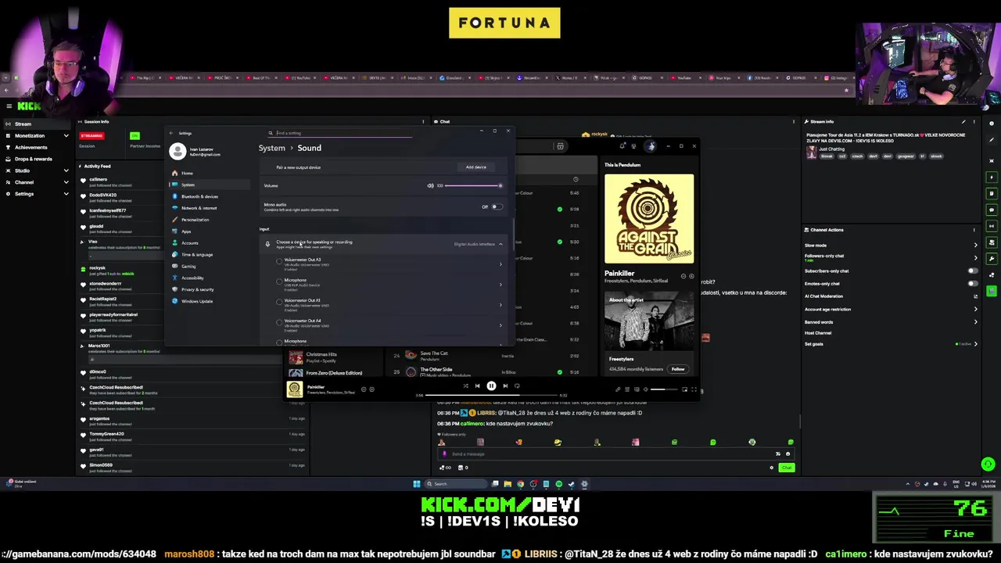This screenshot has height=563, width=1001.
Task: Open Spotify miniplayer icon
Action: (x=684, y=389)
